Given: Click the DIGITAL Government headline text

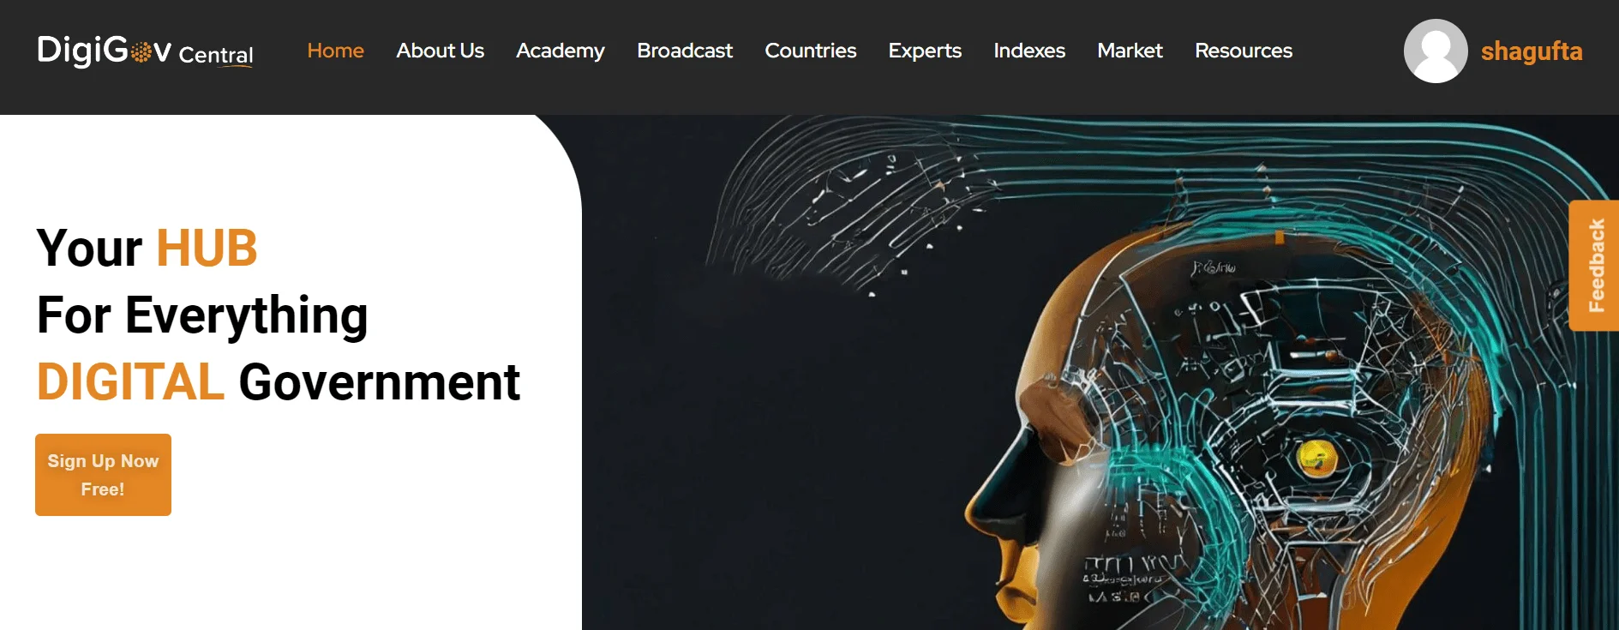Looking at the screenshot, I should [x=279, y=382].
